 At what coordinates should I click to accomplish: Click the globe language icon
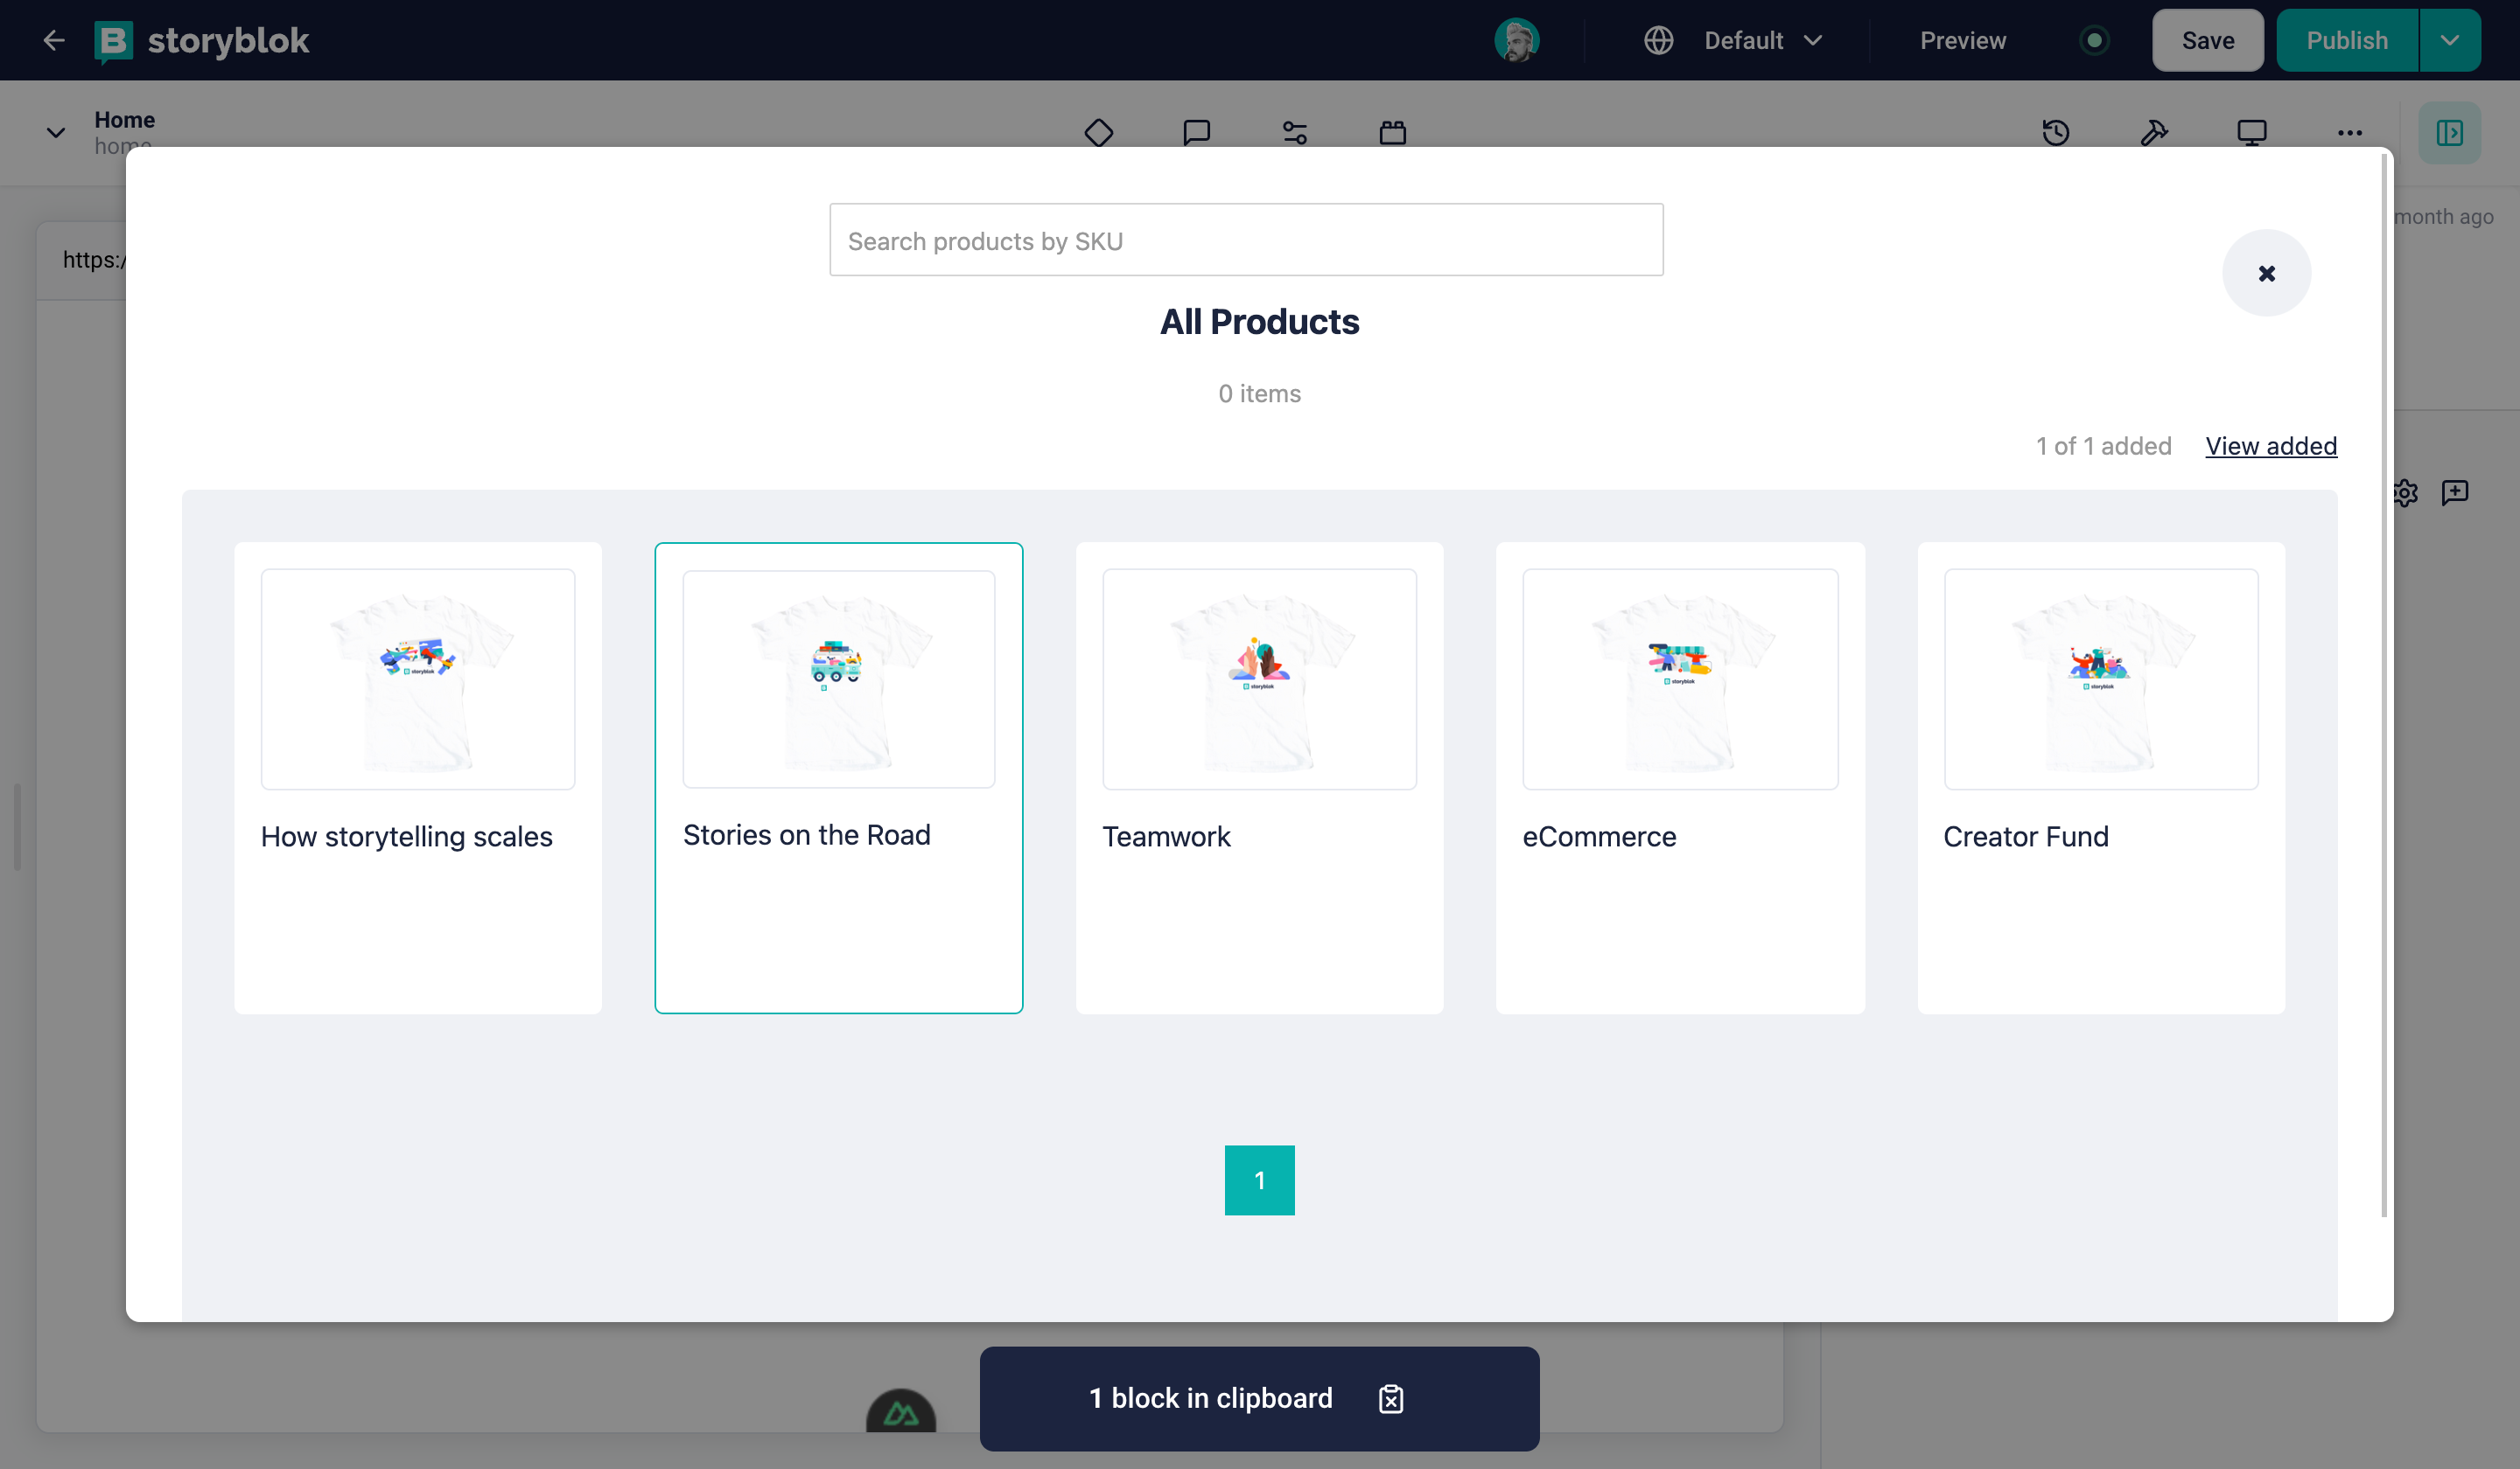(x=1658, y=40)
